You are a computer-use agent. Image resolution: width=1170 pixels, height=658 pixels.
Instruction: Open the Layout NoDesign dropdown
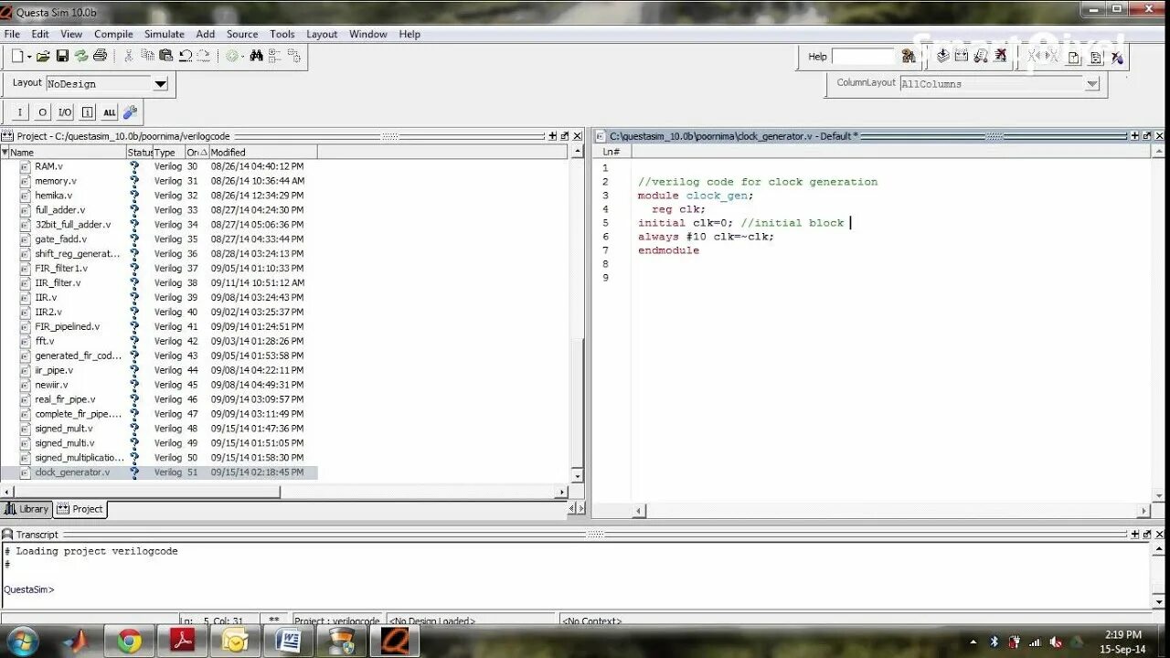pyautogui.click(x=160, y=84)
